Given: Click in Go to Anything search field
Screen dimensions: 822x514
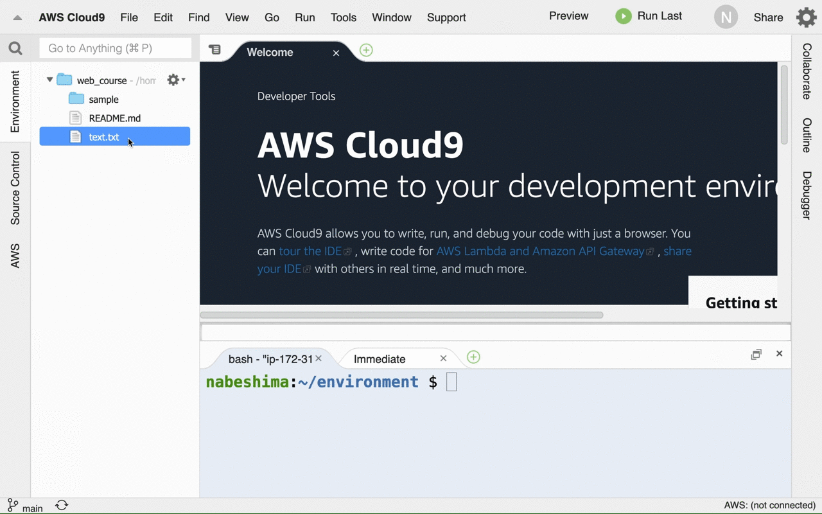Looking at the screenshot, I should pos(116,48).
